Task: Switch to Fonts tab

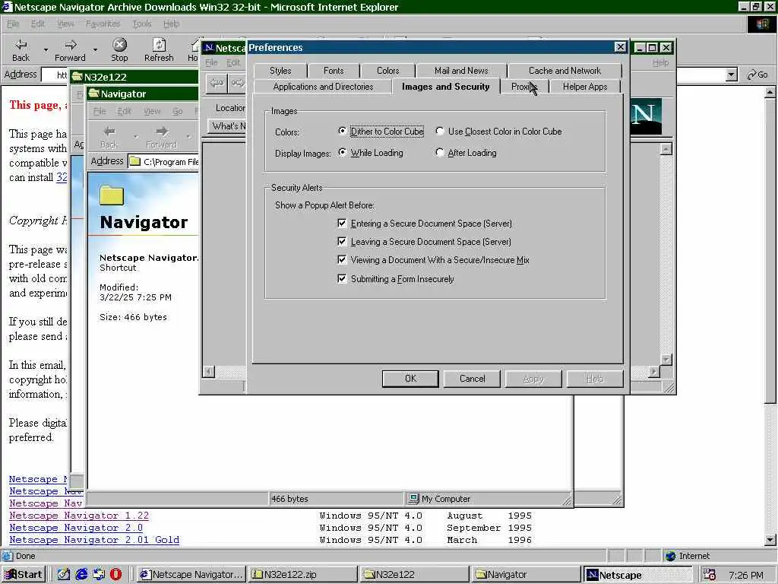Action: click(x=334, y=71)
